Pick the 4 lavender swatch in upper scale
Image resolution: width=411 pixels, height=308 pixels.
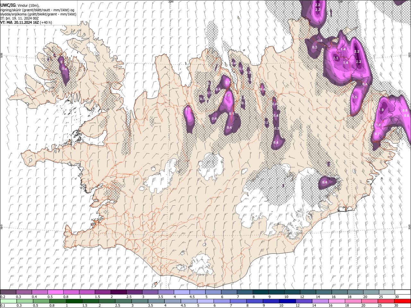tap(181, 292)
